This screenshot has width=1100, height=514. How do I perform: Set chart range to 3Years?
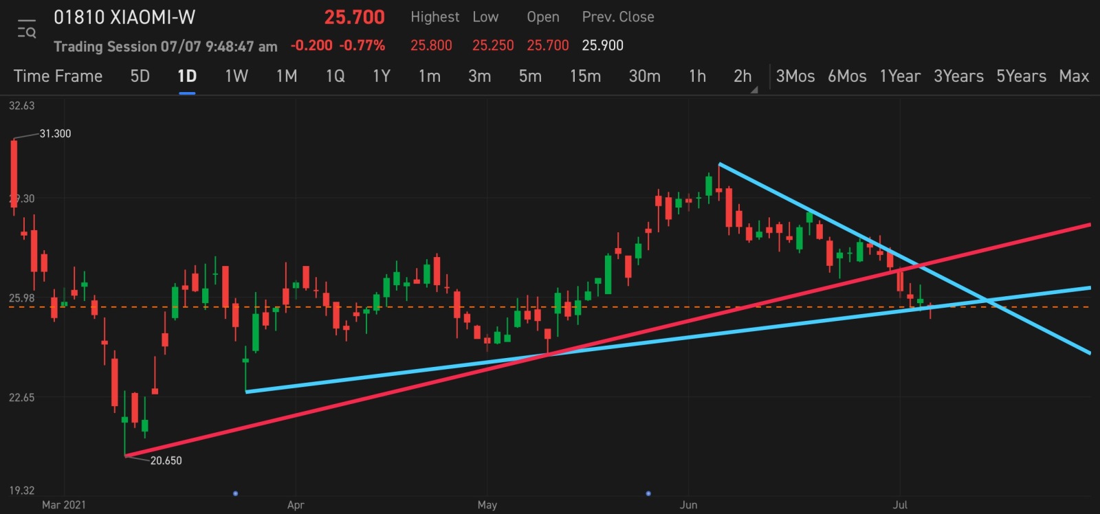point(958,76)
